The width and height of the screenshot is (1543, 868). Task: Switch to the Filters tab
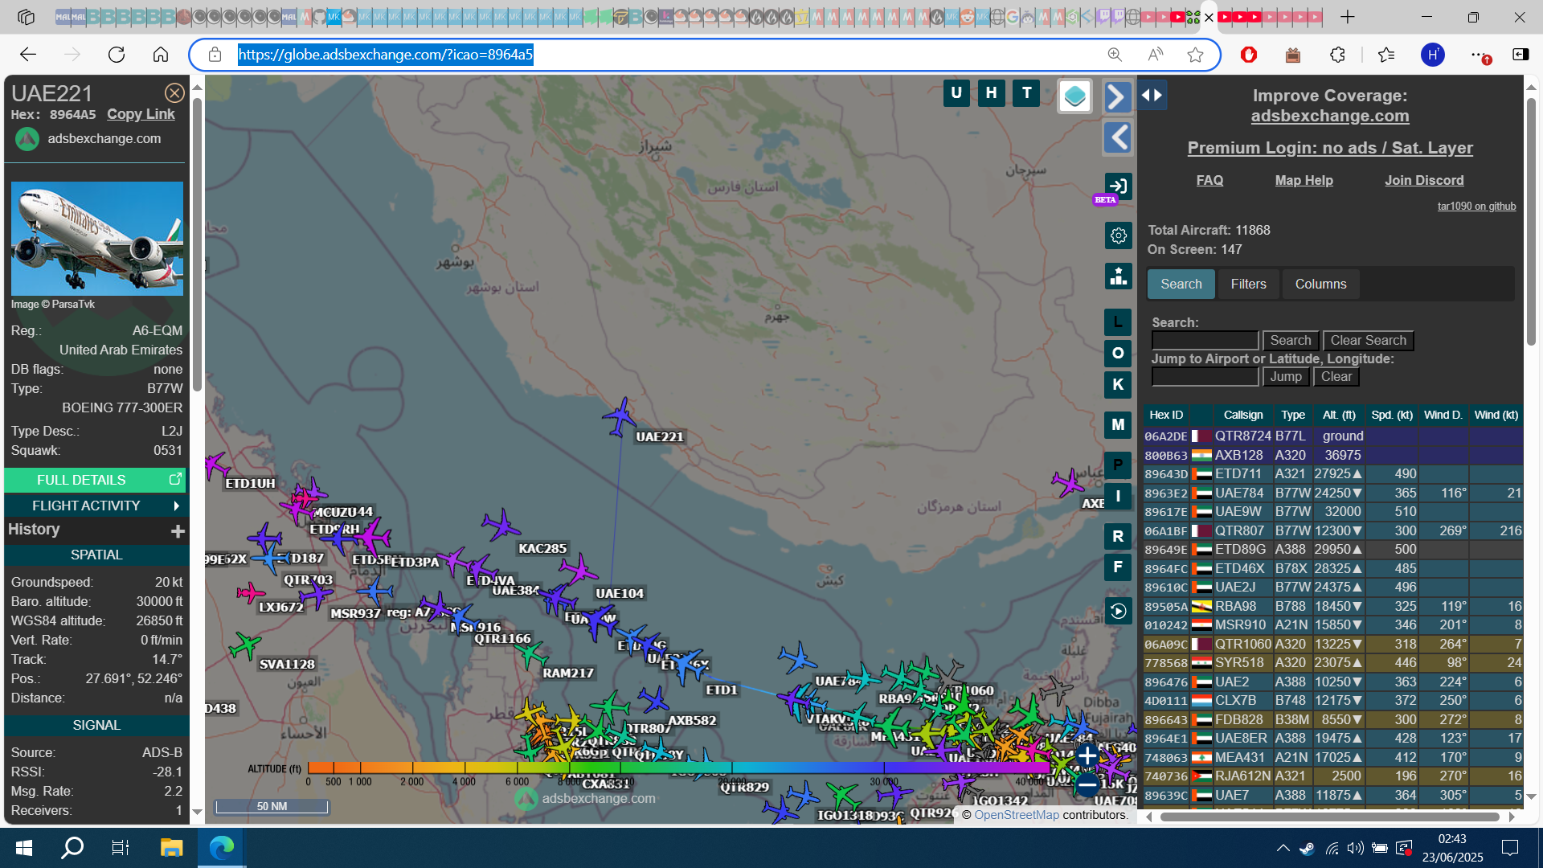click(1248, 284)
